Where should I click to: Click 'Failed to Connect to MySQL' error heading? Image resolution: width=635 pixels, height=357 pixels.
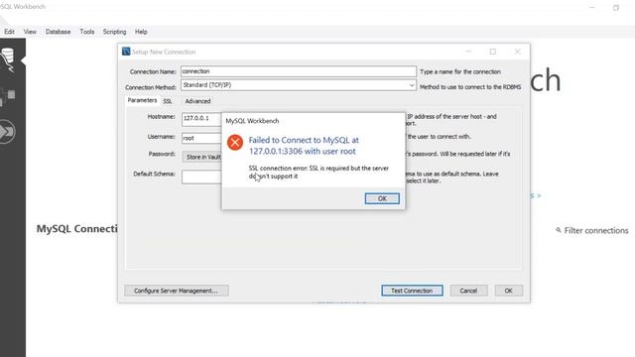pos(304,146)
